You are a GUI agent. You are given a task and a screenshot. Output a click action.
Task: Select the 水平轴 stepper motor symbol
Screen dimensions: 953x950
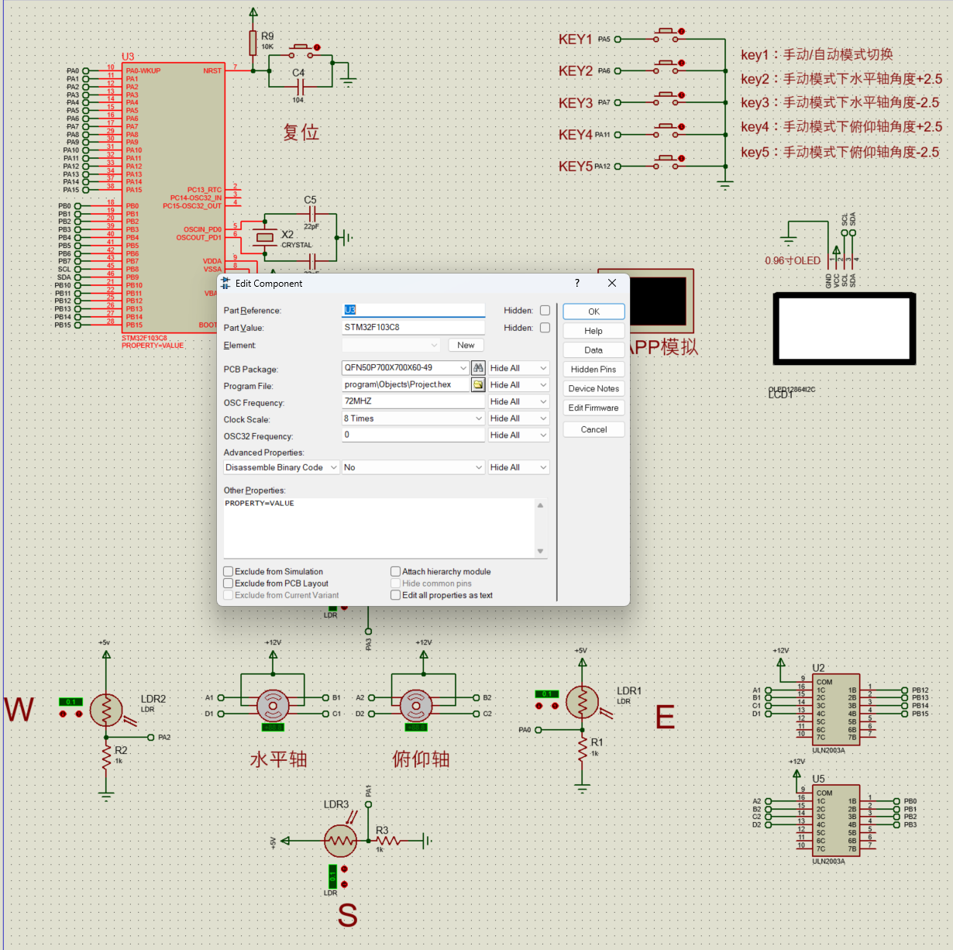click(x=273, y=705)
